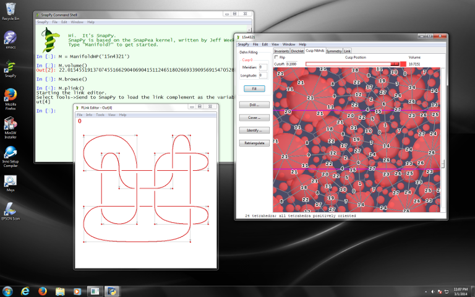This screenshot has width=475, height=297.
Task: Launch emacs from the desktop icon
Action: click(x=11, y=40)
